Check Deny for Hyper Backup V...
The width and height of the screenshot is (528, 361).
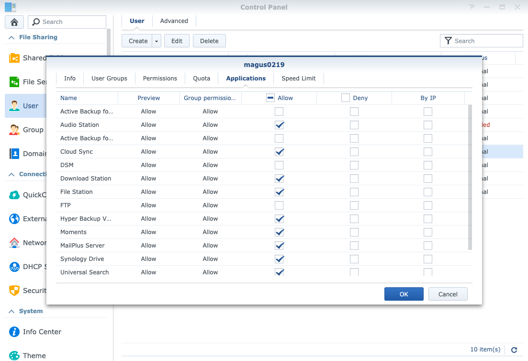(354, 219)
